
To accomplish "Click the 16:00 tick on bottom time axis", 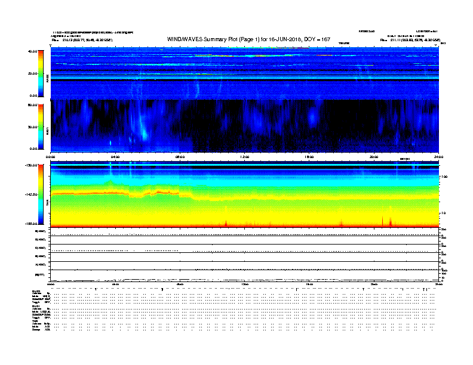I will coord(309,284).
